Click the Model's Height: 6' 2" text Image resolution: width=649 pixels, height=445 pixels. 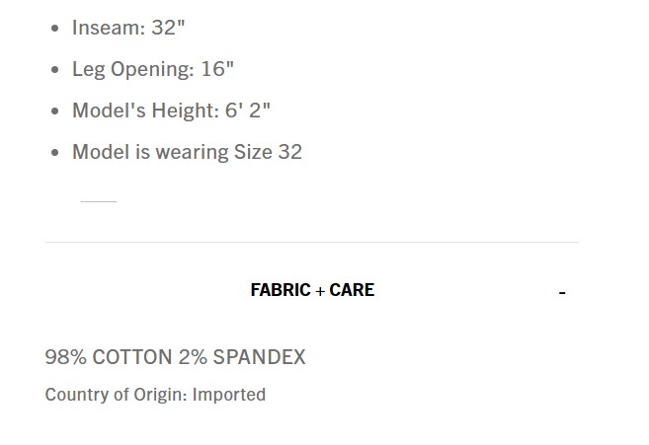[x=171, y=111]
